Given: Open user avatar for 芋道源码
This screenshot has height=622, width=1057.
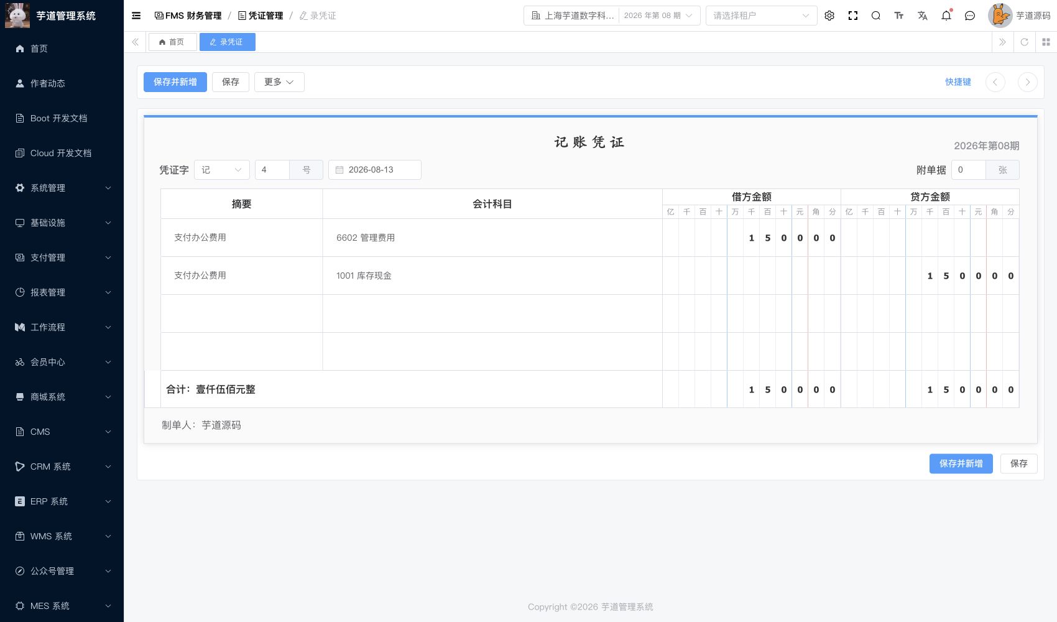Looking at the screenshot, I should click(1000, 16).
